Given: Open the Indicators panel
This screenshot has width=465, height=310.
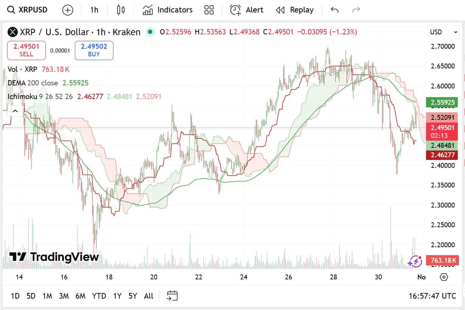Looking at the screenshot, I should [x=167, y=10].
